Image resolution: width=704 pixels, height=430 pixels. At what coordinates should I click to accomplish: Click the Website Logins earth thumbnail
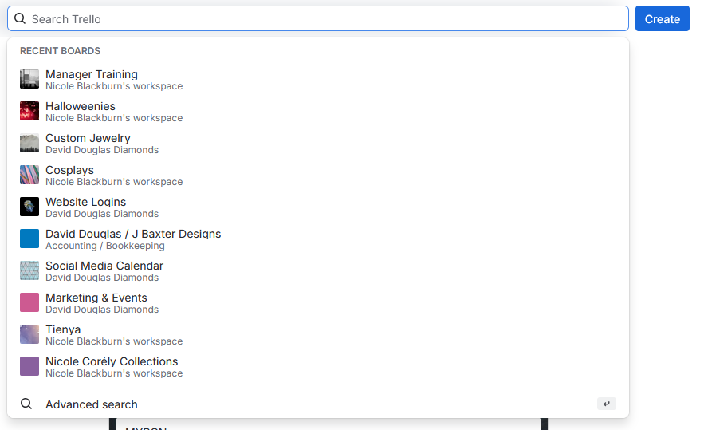point(29,207)
